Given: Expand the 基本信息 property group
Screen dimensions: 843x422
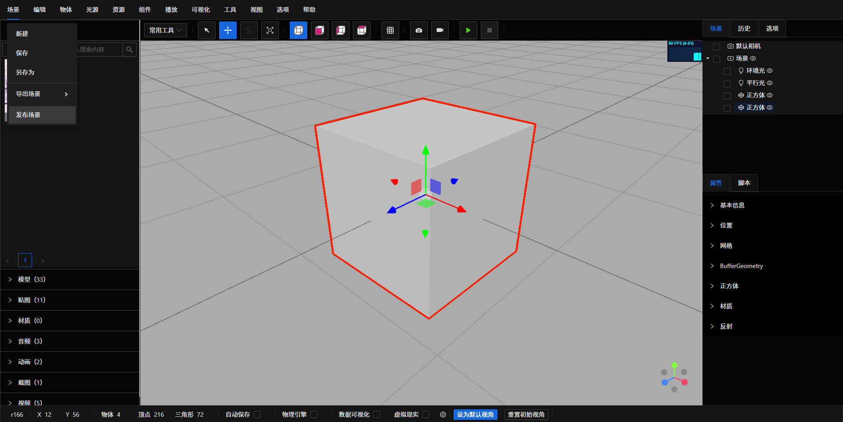Looking at the screenshot, I should (x=732, y=205).
